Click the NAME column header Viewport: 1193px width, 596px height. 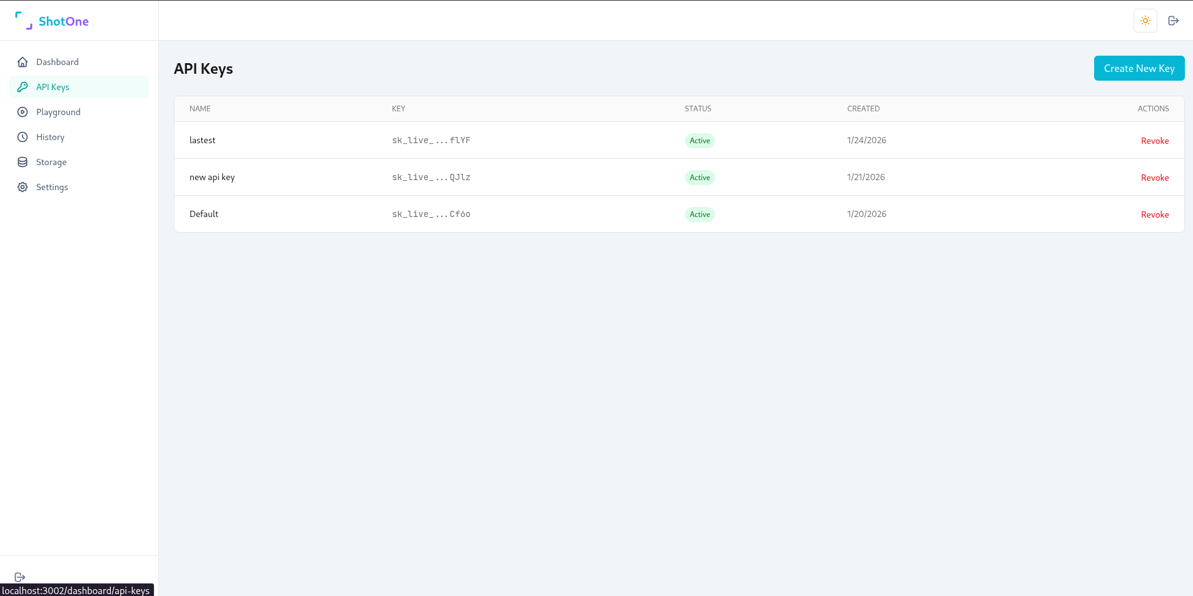point(200,108)
